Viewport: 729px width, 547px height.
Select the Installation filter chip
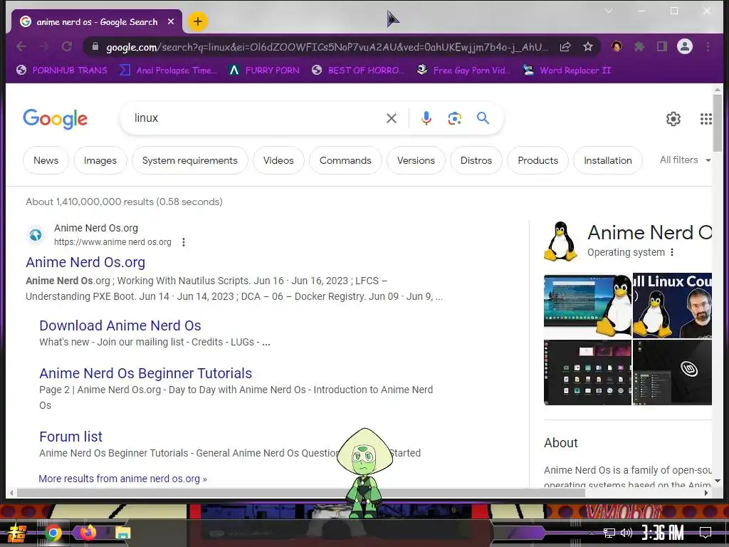608,160
